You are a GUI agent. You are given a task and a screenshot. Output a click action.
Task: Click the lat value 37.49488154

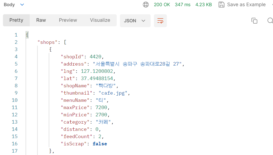[x=97, y=78]
